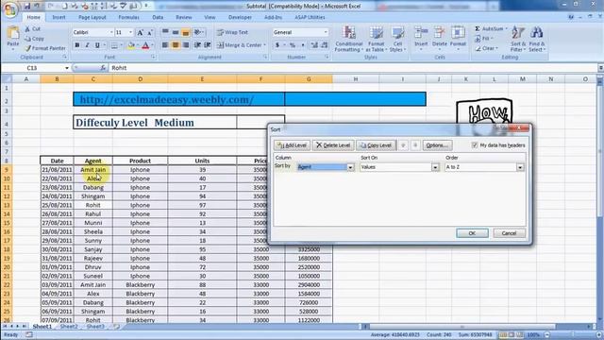Click the Office button logo
The height and width of the screenshot is (340, 604).
[x=10, y=9]
